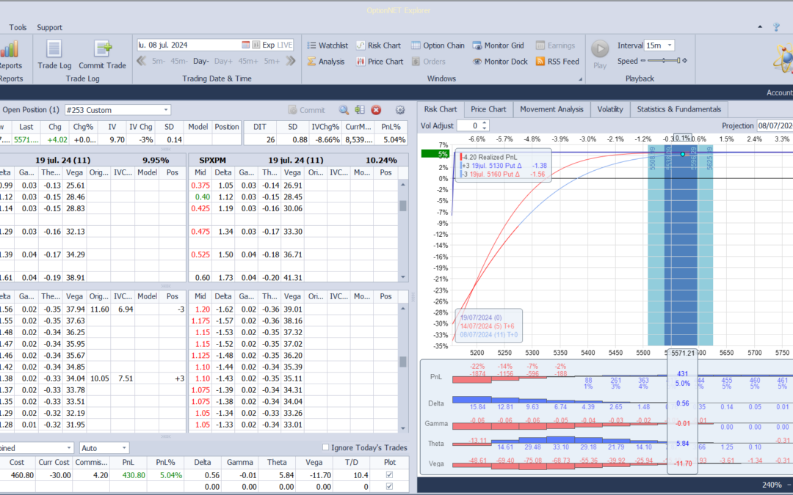
Task: Click the 14/07/2024 (5) T+6 legend line
Action: [x=487, y=326]
